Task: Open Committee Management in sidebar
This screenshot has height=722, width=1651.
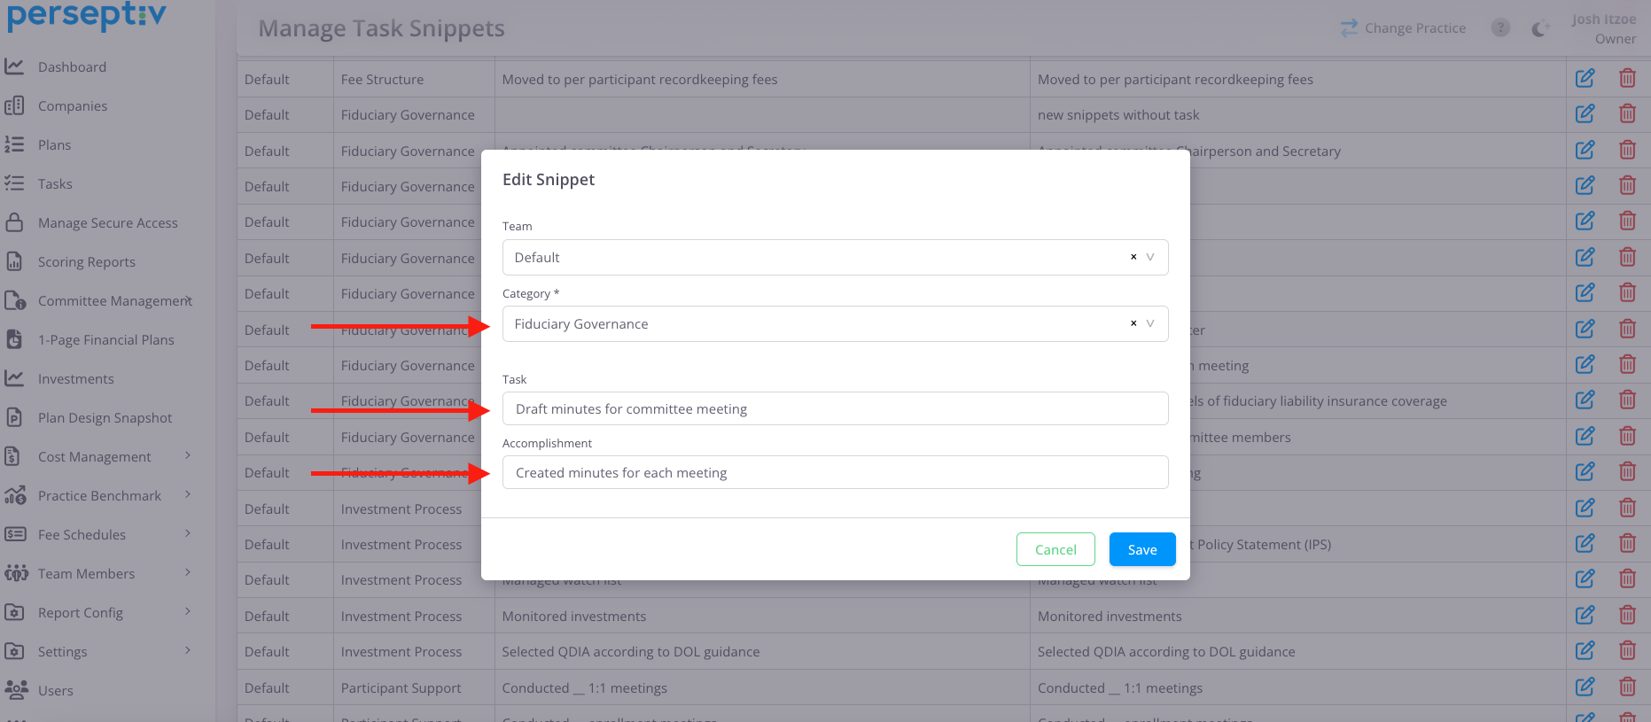Action: (x=114, y=301)
